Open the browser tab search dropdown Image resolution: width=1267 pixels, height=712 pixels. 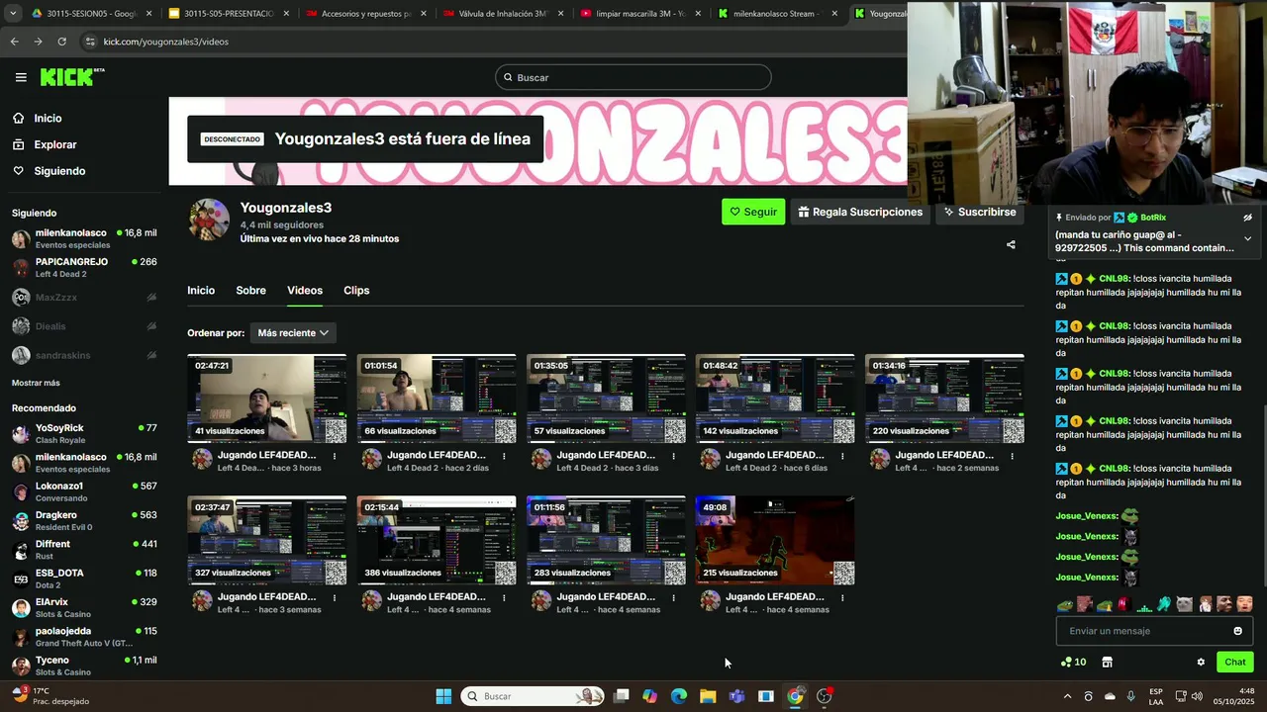[14, 14]
